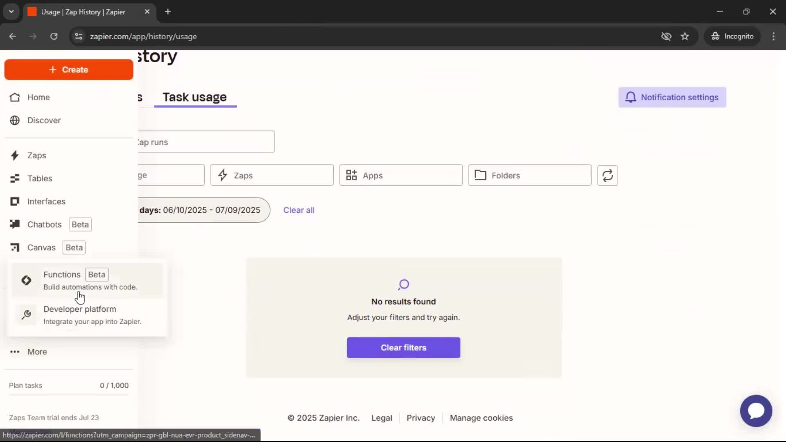
Task: Click the notification bell icon
Action: [x=630, y=97]
